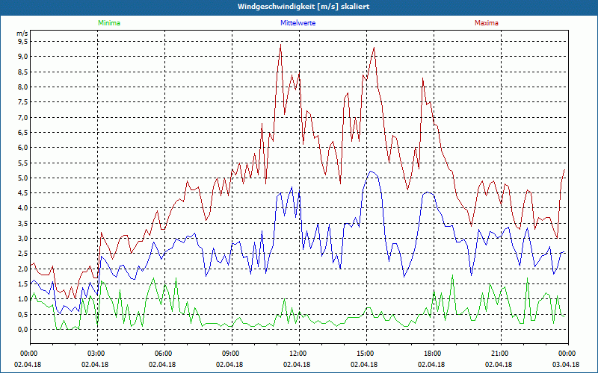Click the 0,5 y-axis value
Image resolution: width=598 pixels, height=373 pixels.
[x=24, y=314]
